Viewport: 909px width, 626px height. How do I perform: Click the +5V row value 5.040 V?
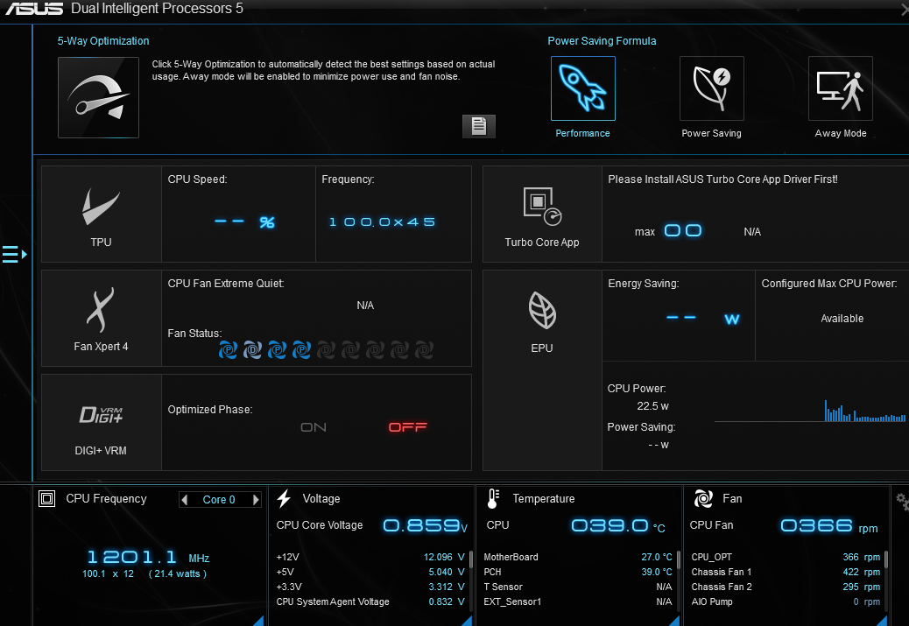pos(447,572)
